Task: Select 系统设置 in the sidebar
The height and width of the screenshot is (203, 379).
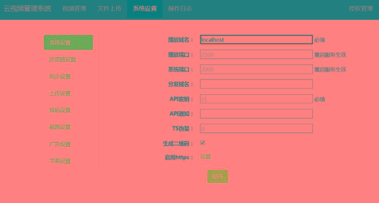Action: [68, 42]
